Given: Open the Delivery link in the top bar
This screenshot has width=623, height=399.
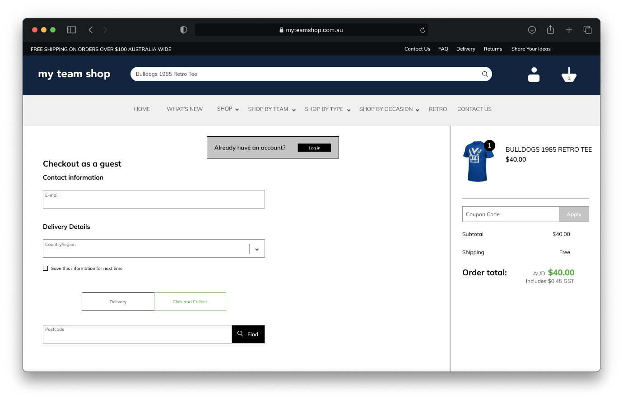Looking at the screenshot, I should point(466,49).
